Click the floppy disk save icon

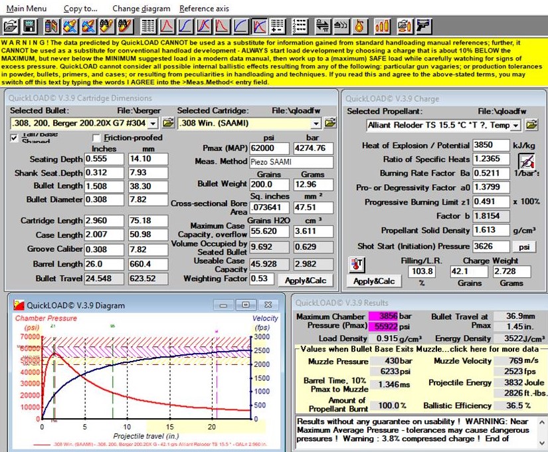[29, 27]
